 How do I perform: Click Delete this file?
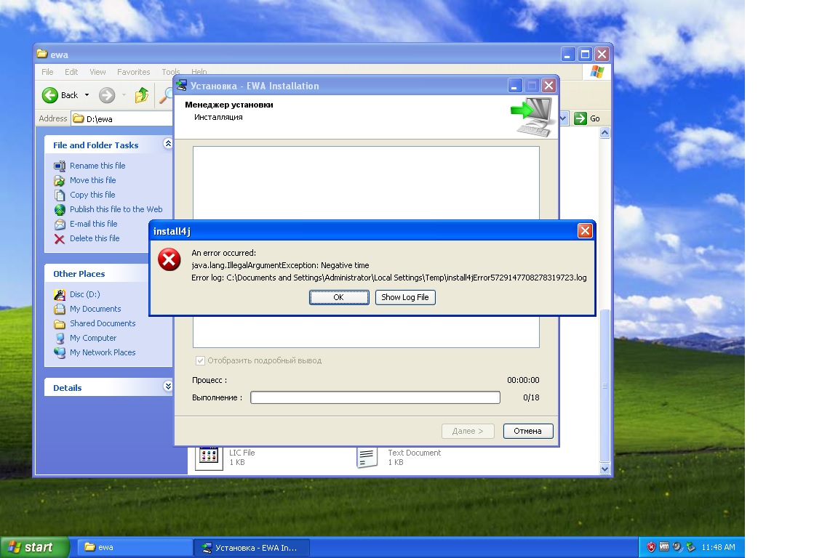95,238
